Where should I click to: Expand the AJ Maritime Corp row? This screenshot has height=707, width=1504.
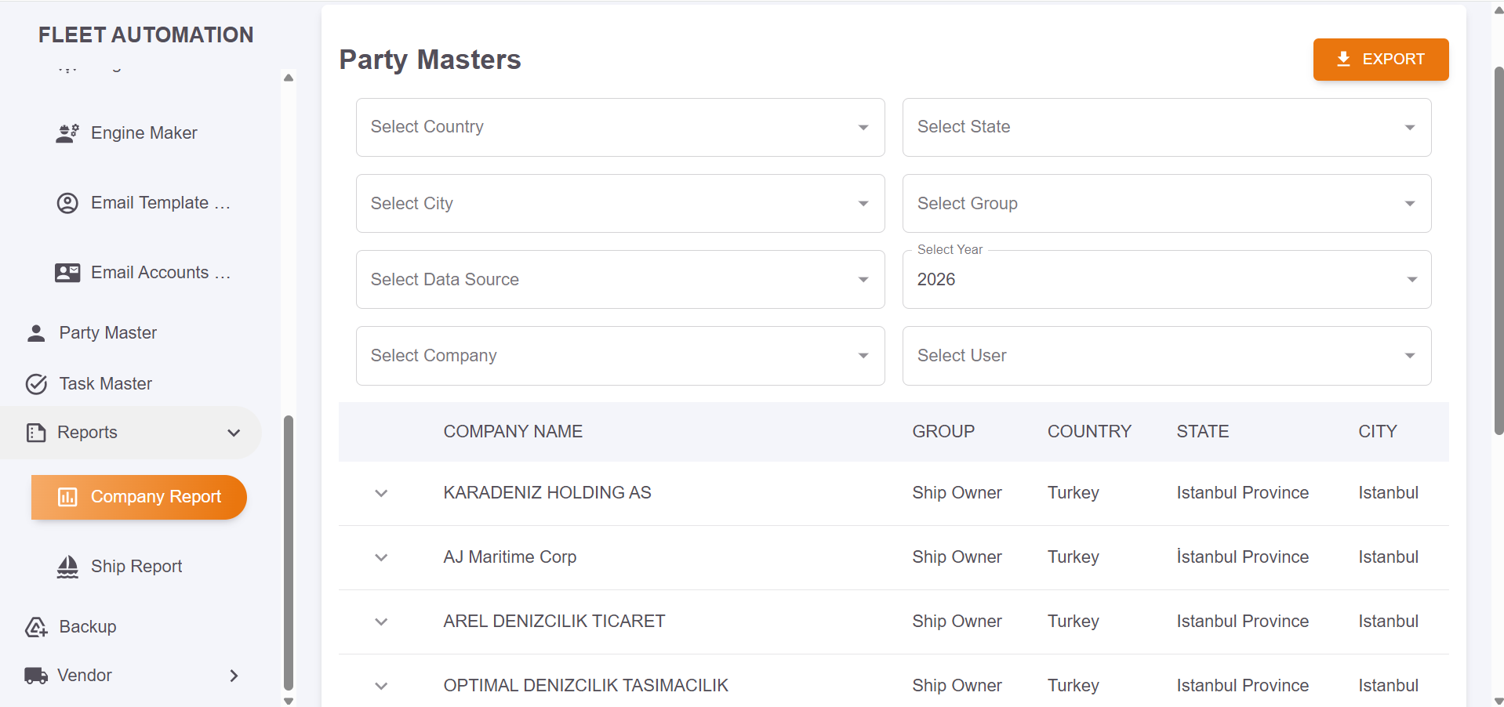[381, 557]
